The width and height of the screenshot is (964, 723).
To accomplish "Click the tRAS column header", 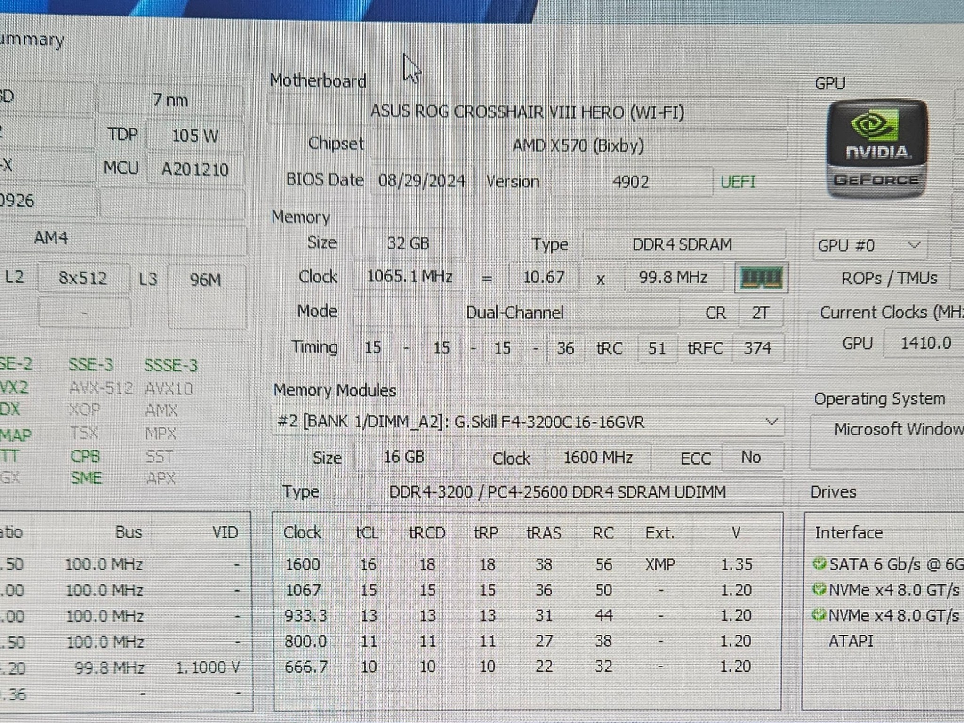I will tap(544, 533).
